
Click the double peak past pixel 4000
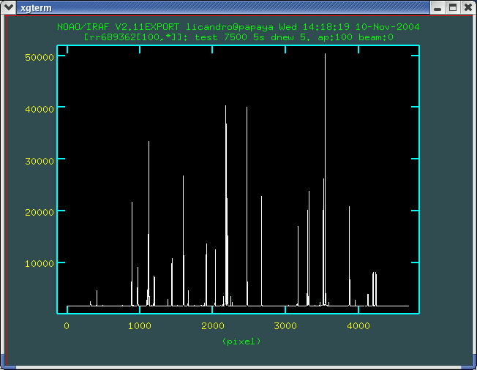point(375,273)
